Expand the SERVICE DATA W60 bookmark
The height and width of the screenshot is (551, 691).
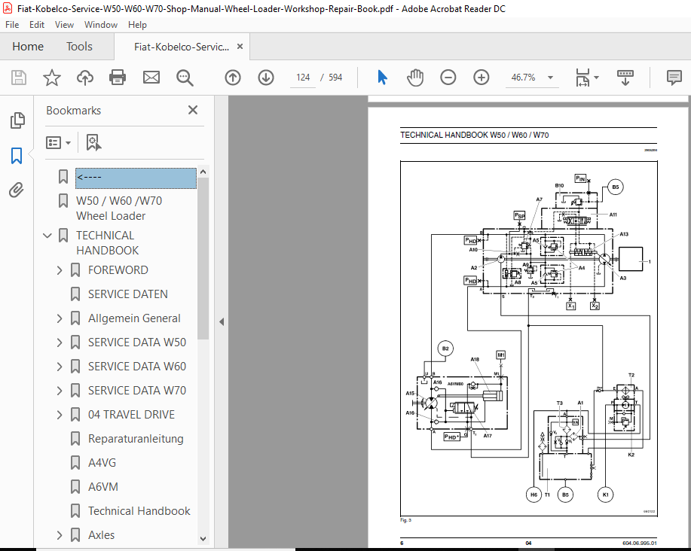tap(60, 367)
